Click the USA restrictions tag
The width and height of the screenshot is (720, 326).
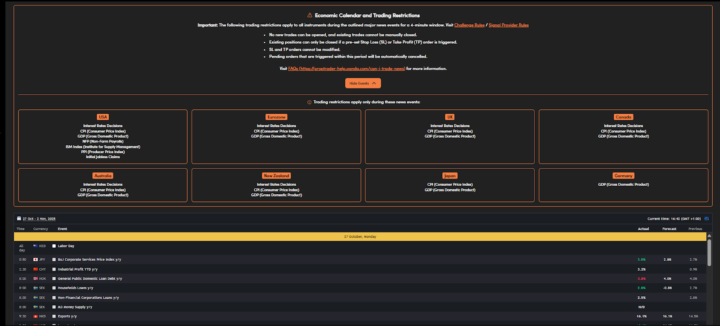click(103, 117)
